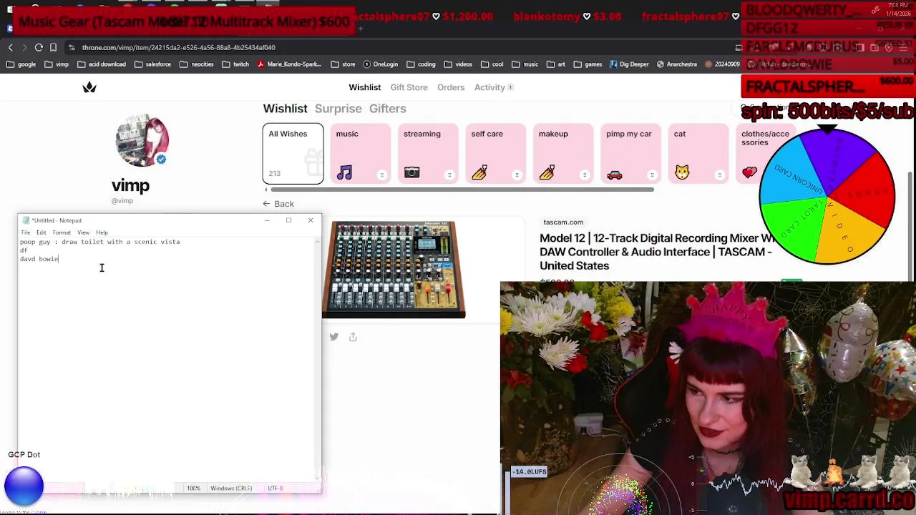Open Notepad View menu

click(x=83, y=232)
